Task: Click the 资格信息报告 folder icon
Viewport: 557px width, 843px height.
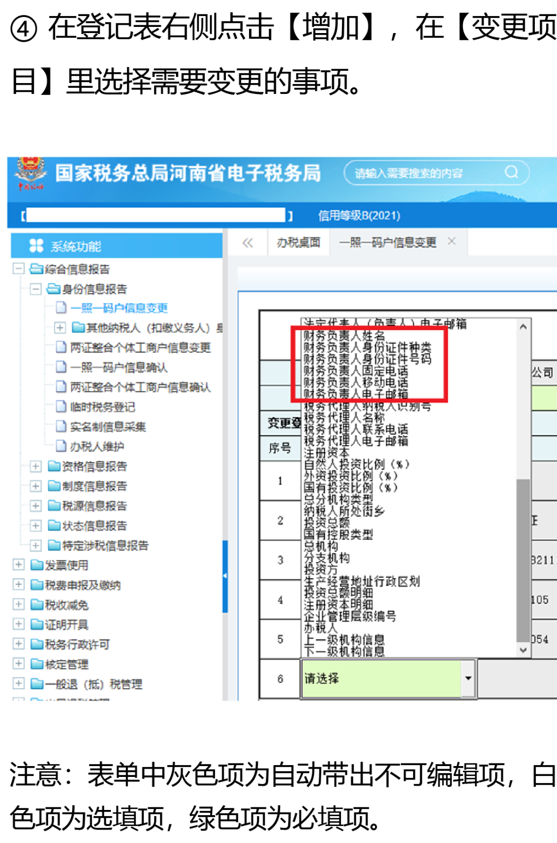Action: coord(54,466)
